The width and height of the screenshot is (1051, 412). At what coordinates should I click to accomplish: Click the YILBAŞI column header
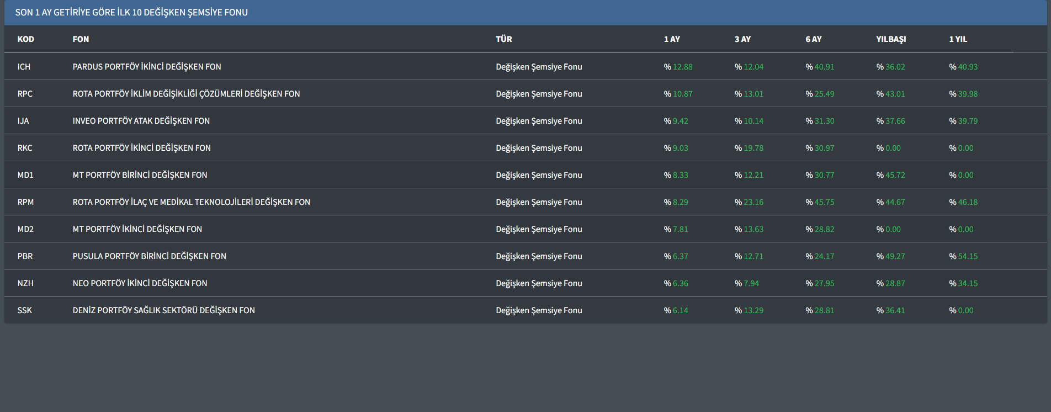pos(891,39)
